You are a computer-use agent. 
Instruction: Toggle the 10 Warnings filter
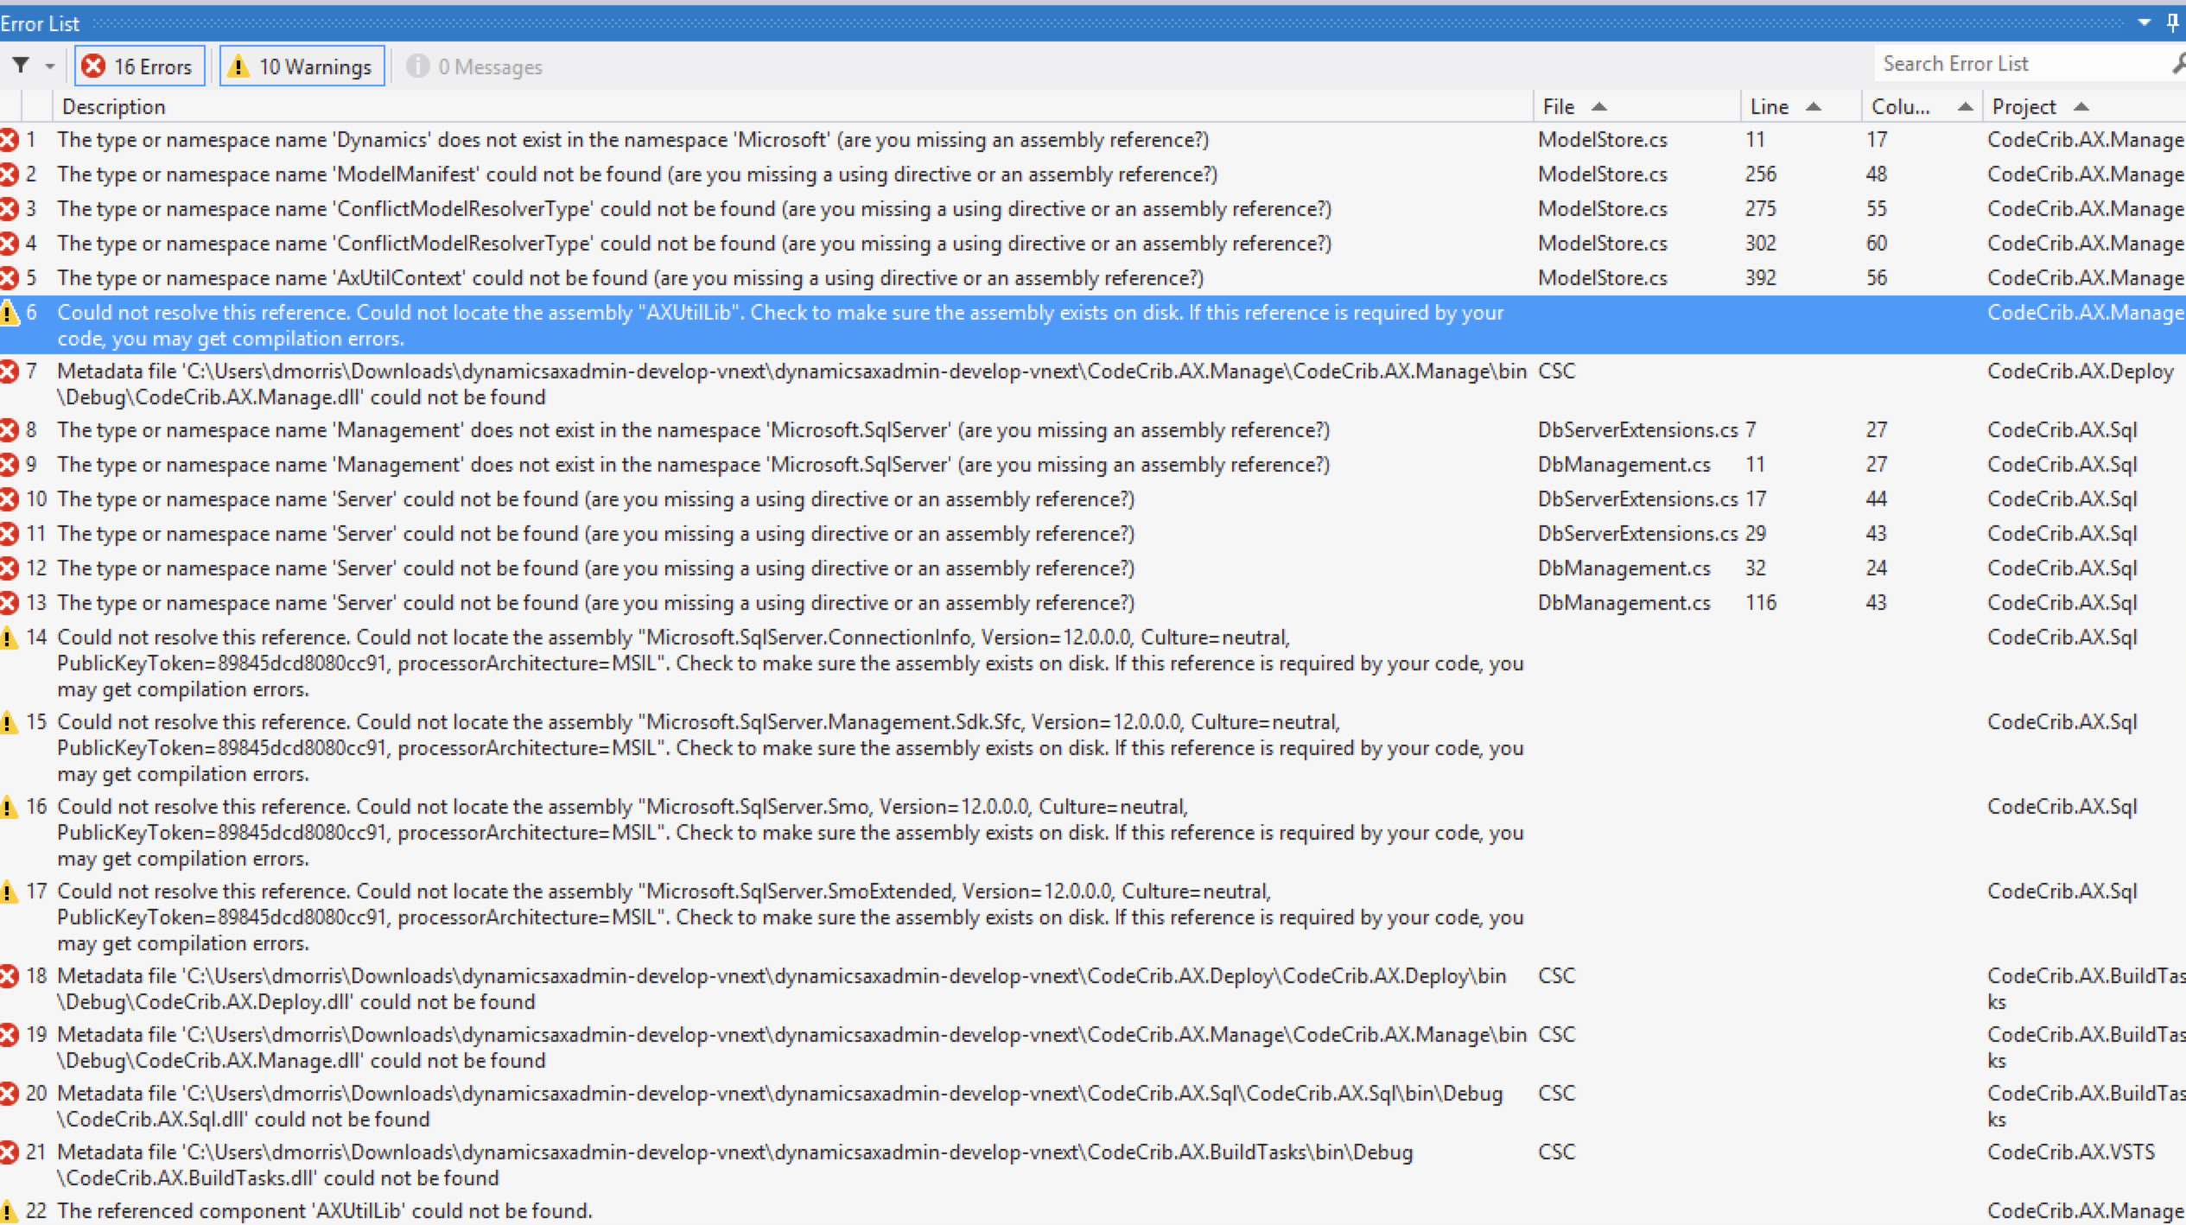point(301,65)
